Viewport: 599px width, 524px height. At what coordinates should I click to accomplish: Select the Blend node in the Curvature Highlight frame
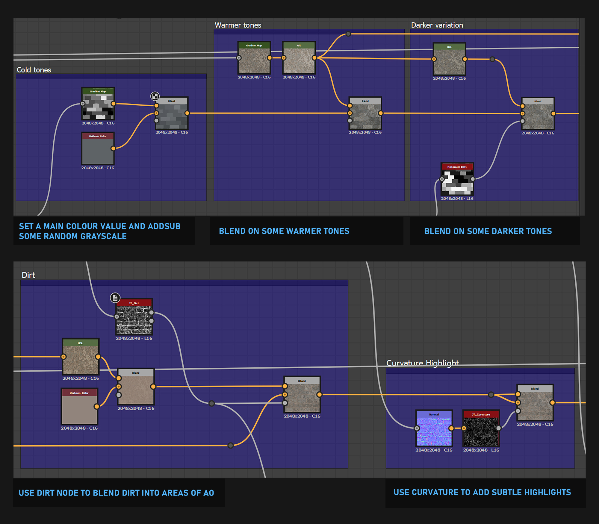[535, 405]
